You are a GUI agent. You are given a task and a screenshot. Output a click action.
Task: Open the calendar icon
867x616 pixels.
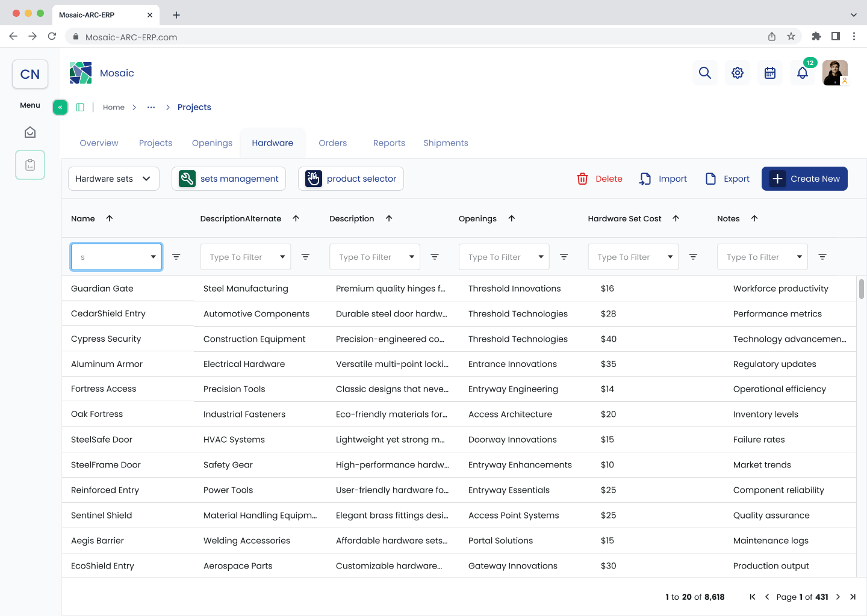tap(770, 73)
